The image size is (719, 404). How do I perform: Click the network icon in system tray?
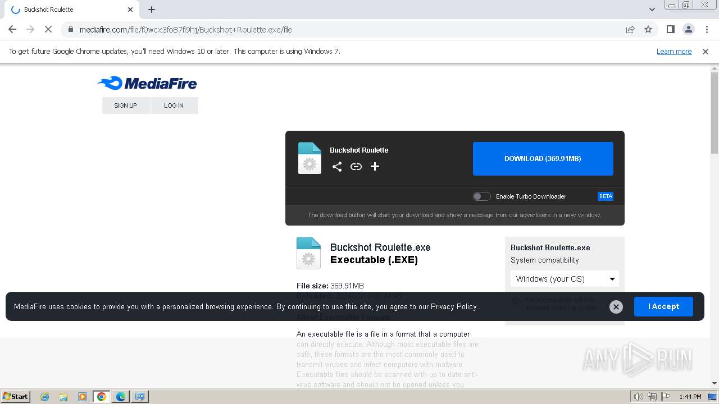652,397
